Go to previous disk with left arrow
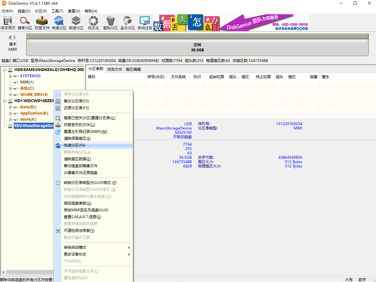The height and width of the screenshot is (282, 376). point(10,37)
